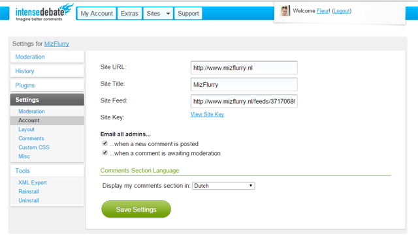418x238 pixels.
Task: Toggle email when new comment posted
Action: pos(105,143)
